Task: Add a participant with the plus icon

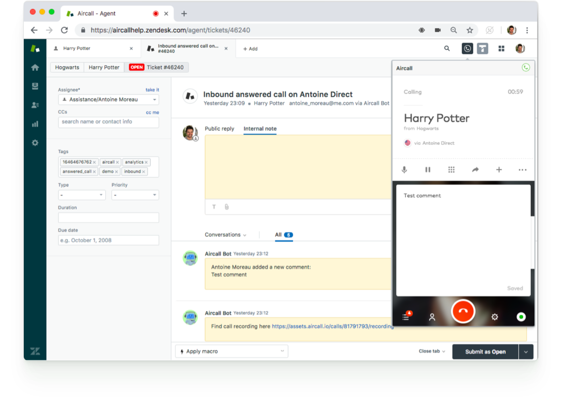Action: (499, 170)
